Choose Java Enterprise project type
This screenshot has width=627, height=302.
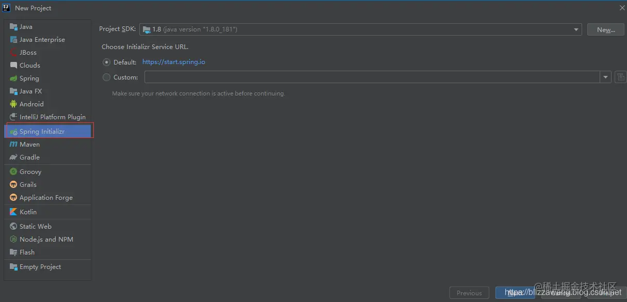[42, 40]
